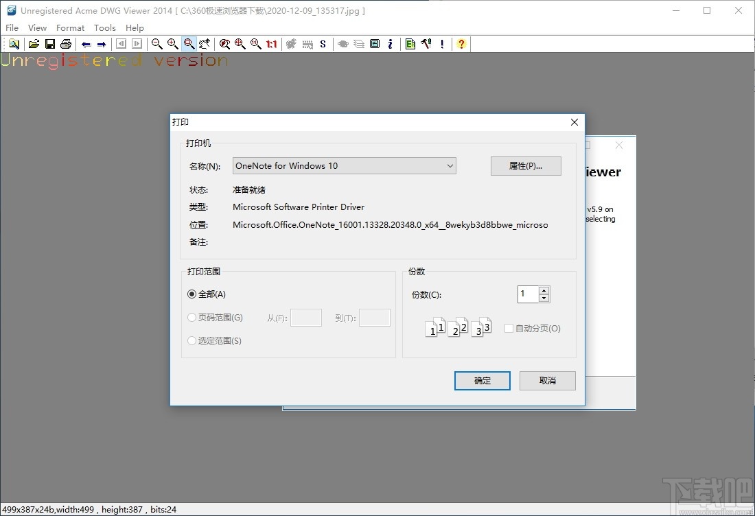Open the layers icon on the toolbar
The width and height of the screenshot is (755, 516).
[359, 43]
